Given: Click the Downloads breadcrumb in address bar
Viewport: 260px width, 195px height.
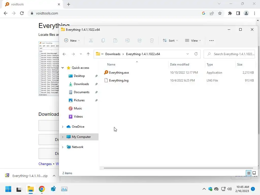Looking at the screenshot, I should [113, 54].
